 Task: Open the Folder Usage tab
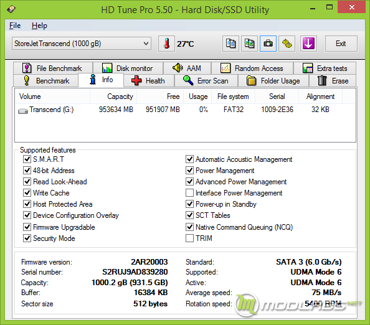tap(273, 81)
